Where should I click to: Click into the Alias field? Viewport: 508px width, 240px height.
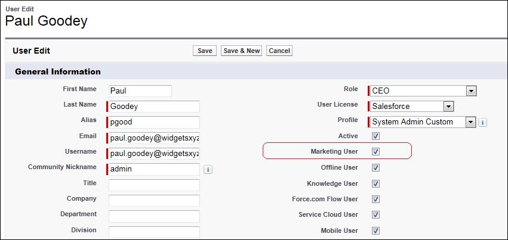154,122
